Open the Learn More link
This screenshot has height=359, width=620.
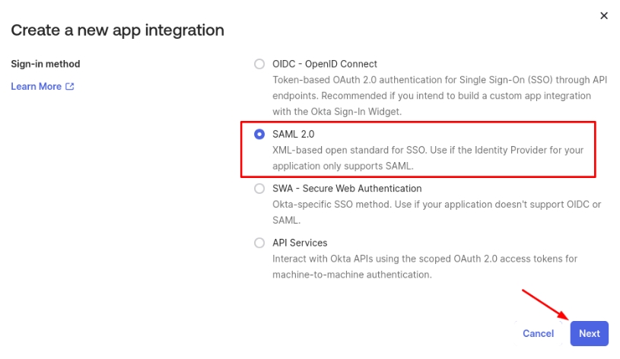(x=37, y=87)
